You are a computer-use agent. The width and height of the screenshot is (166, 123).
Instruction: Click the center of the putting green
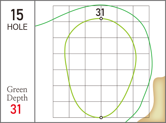pos(101,68)
